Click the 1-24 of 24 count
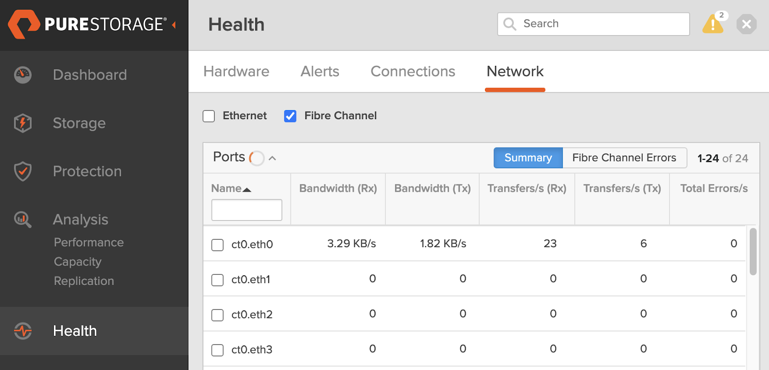769x370 pixels. (723, 158)
